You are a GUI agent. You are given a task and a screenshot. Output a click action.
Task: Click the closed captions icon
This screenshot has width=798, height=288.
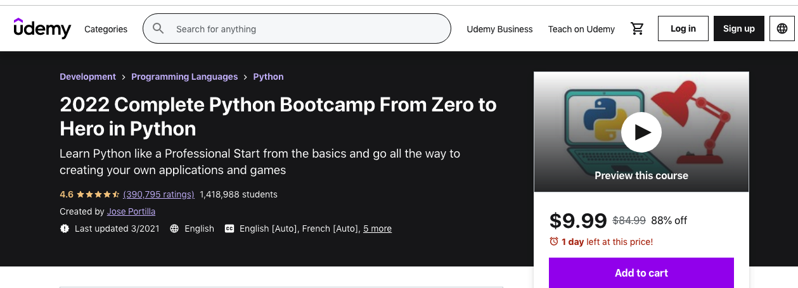pyautogui.click(x=229, y=229)
